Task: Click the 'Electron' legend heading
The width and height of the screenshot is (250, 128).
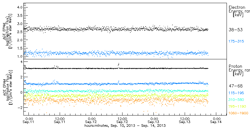Action: [x=237, y=7]
